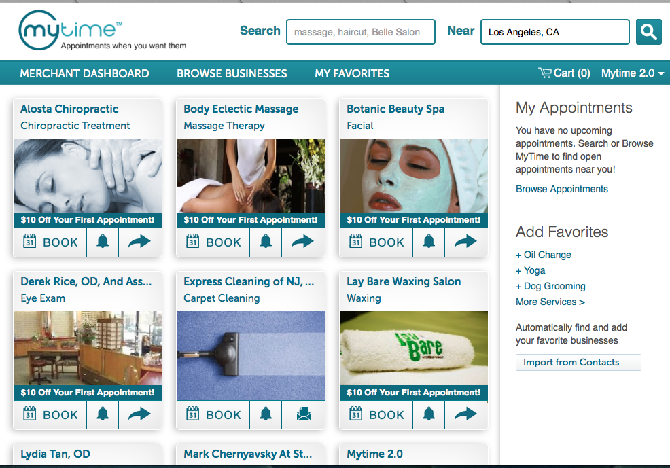Click the vacuum cleaner carpet photo

[x=251, y=356]
